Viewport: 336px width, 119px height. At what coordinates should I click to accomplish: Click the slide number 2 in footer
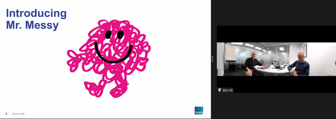tap(6, 114)
